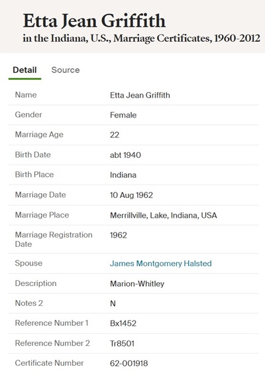Click the Notes 2 value N
This screenshot has width=265, height=377.
tap(113, 303)
